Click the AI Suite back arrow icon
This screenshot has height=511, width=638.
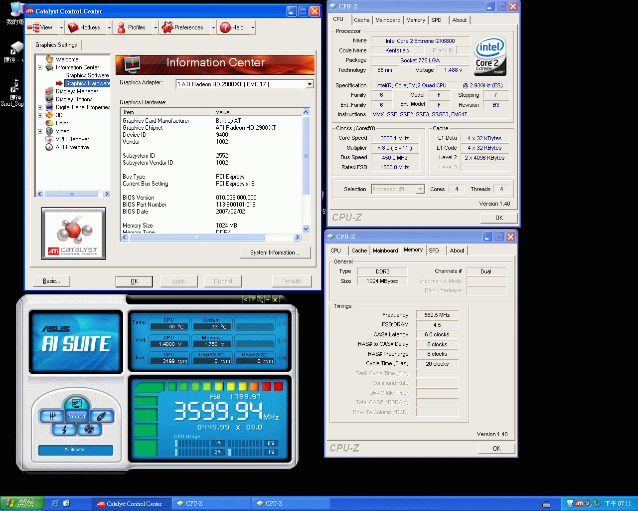pyautogui.click(x=245, y=299)
